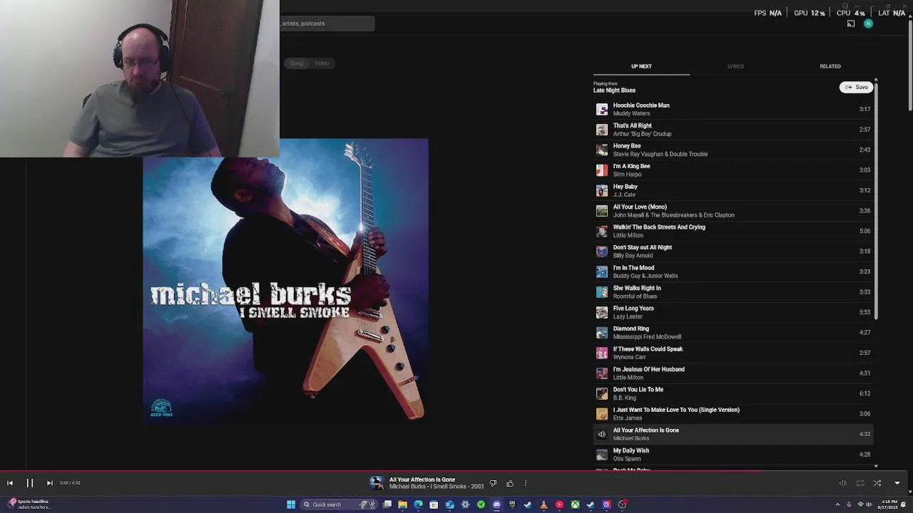Open File Explorer from the taskbar
Viewport: 913px width, 513px height.
coord(403,504)
